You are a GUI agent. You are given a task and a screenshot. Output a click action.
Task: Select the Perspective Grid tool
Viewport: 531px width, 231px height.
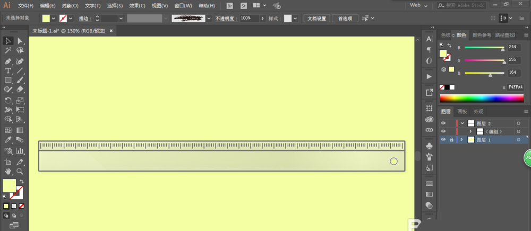20,119
